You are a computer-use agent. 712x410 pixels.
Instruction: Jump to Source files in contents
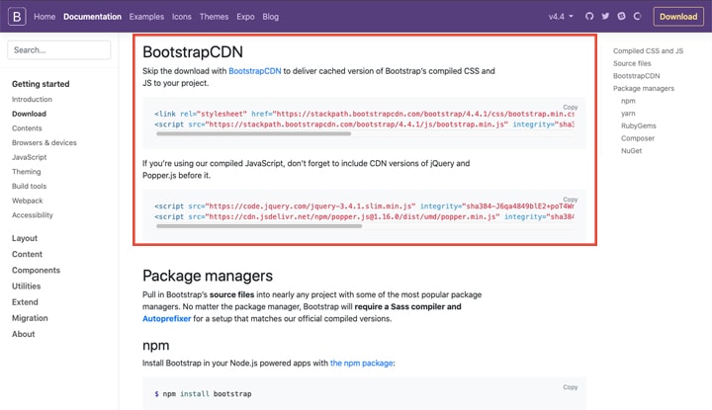pyautogui.click(x=632, y=63)
